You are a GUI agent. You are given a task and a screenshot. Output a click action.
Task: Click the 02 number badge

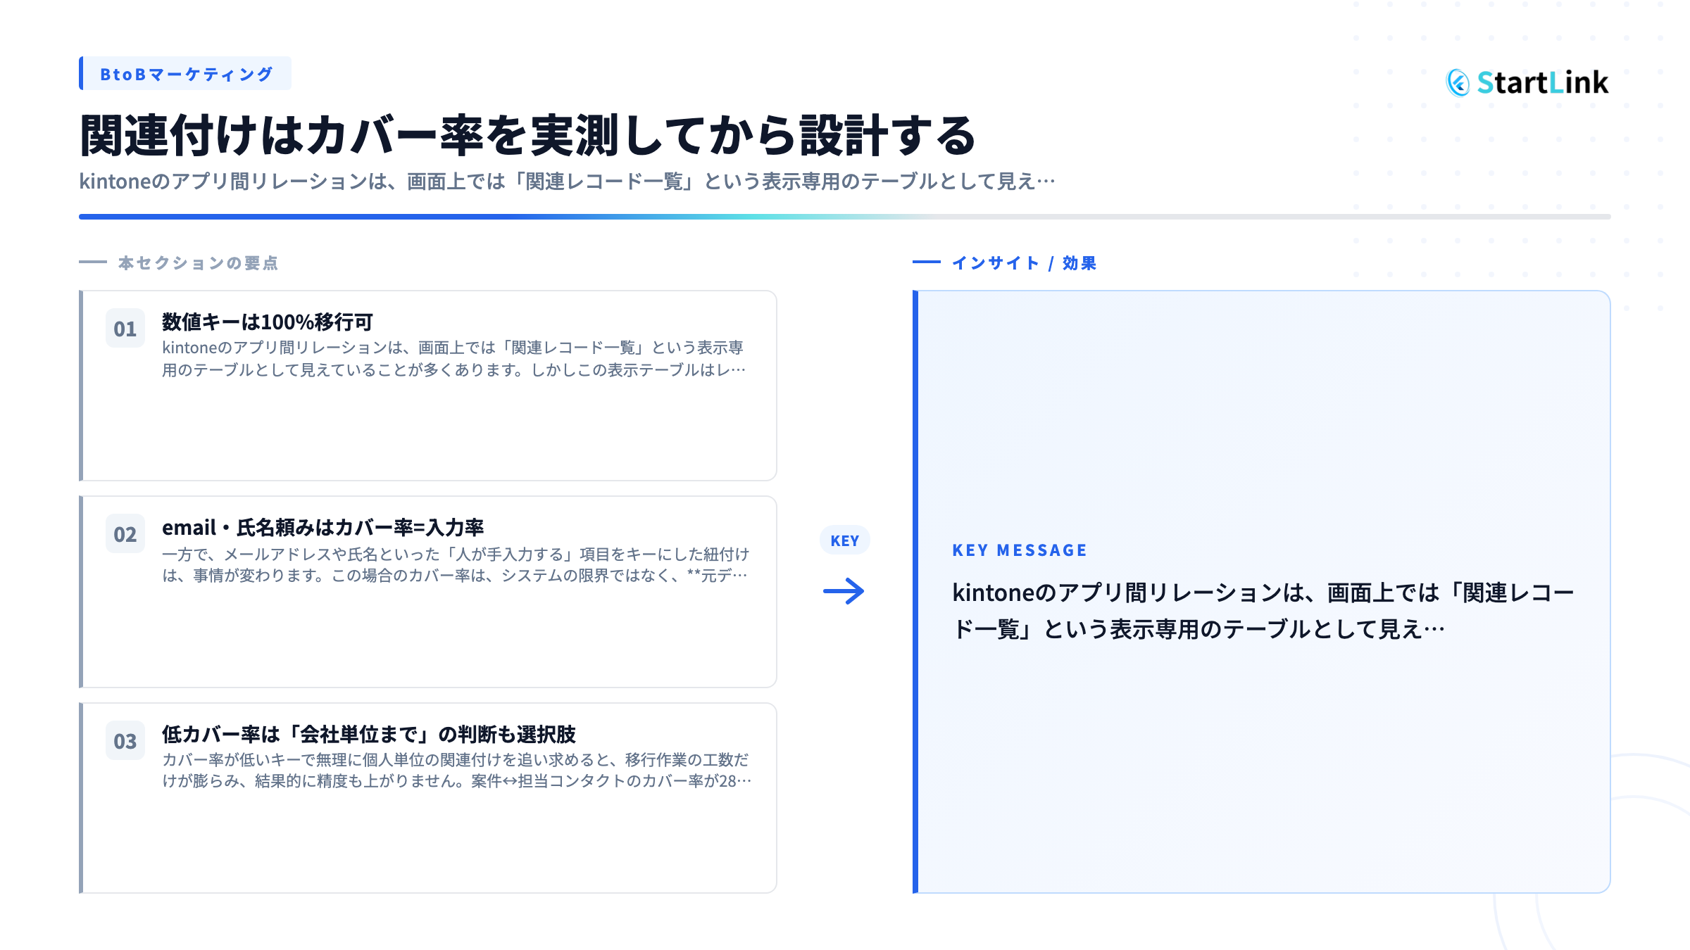(x=125, y=534)
